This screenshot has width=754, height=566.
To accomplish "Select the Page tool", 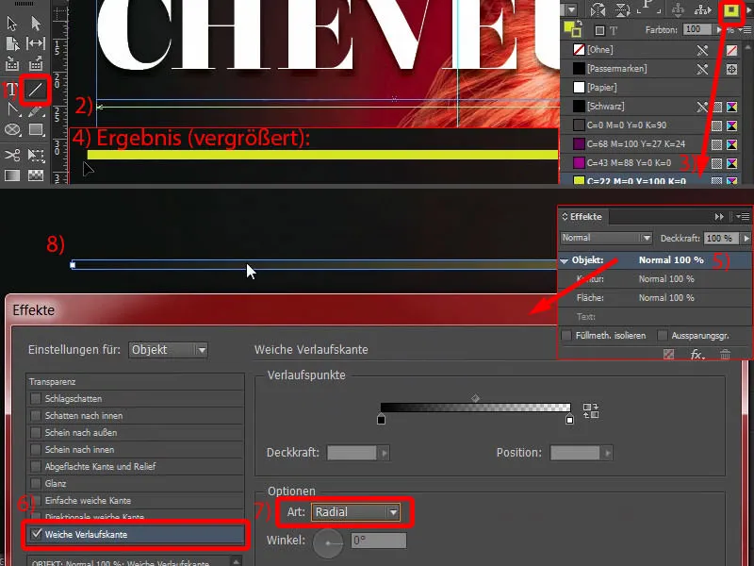I will click(12, 43).
